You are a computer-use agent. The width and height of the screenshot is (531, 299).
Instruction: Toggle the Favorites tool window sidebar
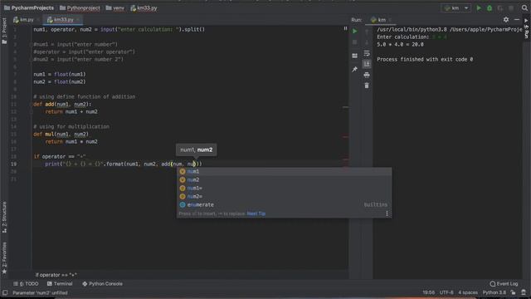[x=4, y=257]
